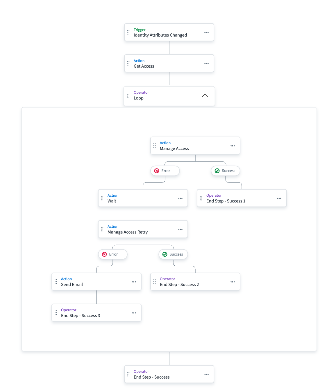The width and height of the screenshot is (327, 389).
Task: Open the End Step - Success 1 options
Action: click(x=279, y=198)
